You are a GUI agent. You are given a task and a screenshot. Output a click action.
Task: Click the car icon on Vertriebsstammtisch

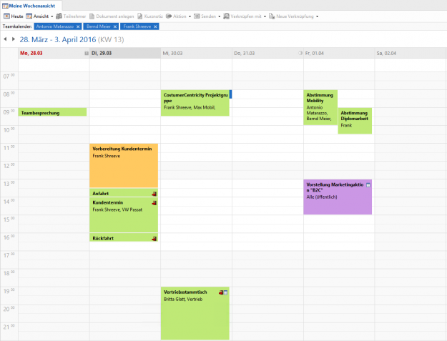coord(221,292)
